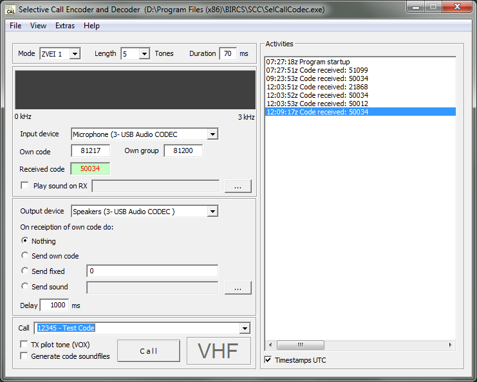
Task: Choose the Send sound radio option
Action: [25, 287]
